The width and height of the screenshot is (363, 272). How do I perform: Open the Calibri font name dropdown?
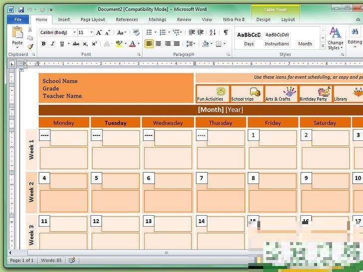[x=74, y=32]
